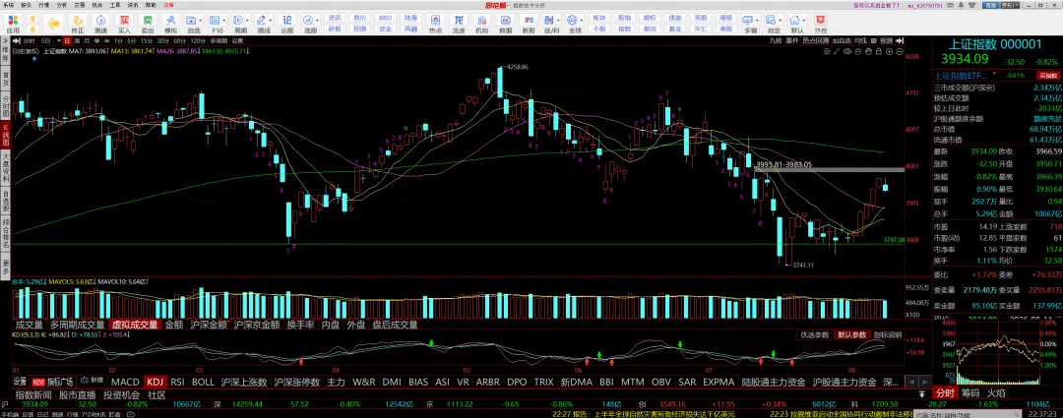The width and height of the screenshot is (1063, 418).
Task: Switch chart to 月 monthly period
Action: 86,40
